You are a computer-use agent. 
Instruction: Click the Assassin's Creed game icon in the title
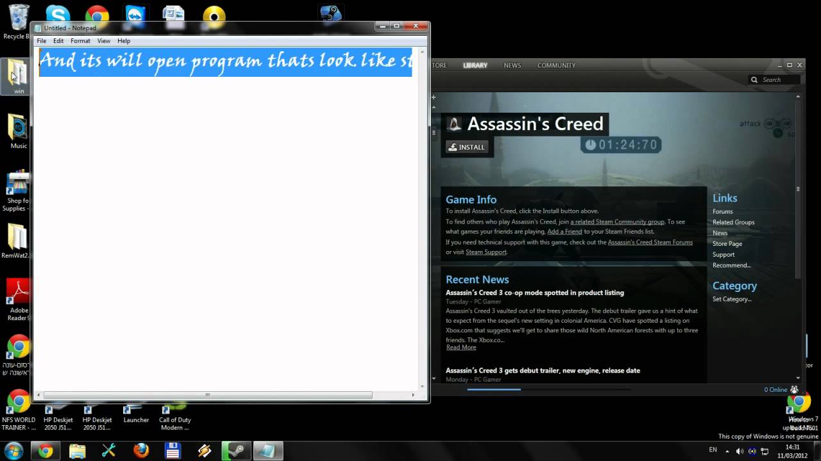pos(455,124)
